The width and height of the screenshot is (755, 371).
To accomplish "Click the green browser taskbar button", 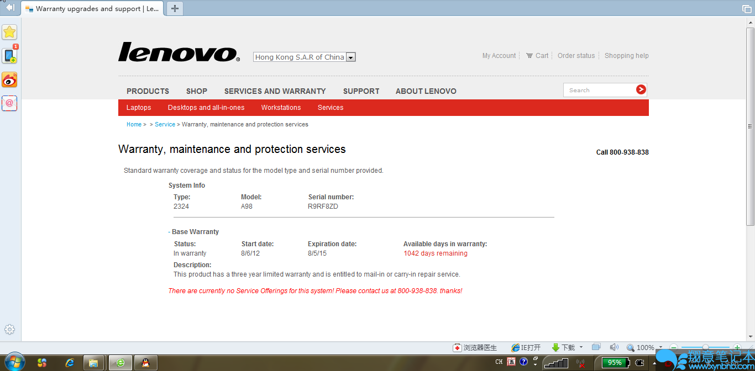I will (x=120, y=363).
